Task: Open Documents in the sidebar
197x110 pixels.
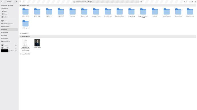Action: (9, 27)
